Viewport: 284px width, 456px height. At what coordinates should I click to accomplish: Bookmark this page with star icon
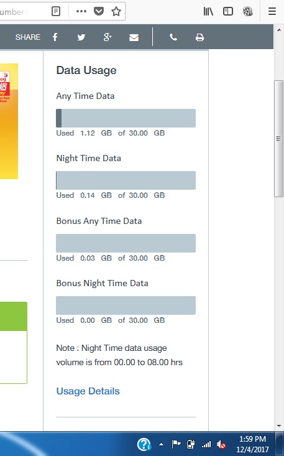tap(116, 11)
